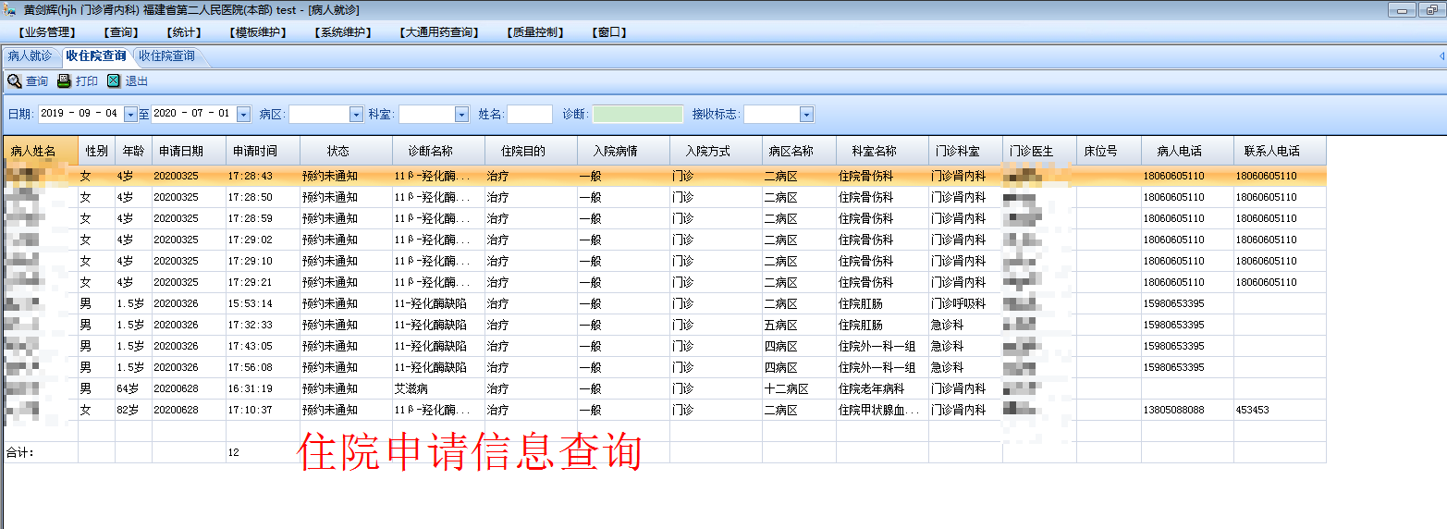The width and height of the screenshot is (1447, 529).
Task: Click the 合计 total count 12
Action: (263, 452)
